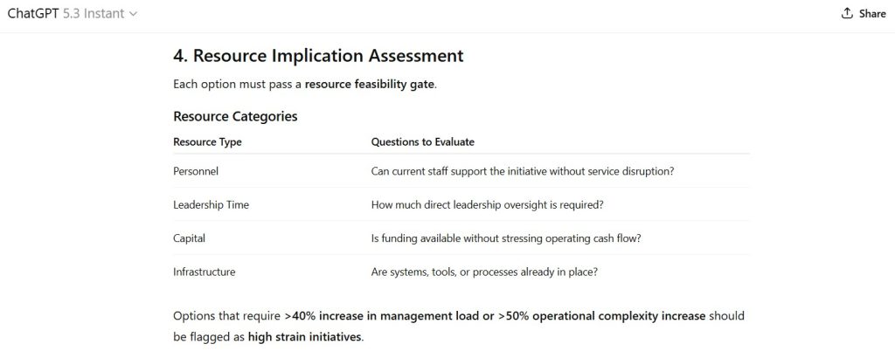Click the Share upload arrow icon
Image resolution: width=895 pixels, height=351 pixels.
click(x=846, y=13)
